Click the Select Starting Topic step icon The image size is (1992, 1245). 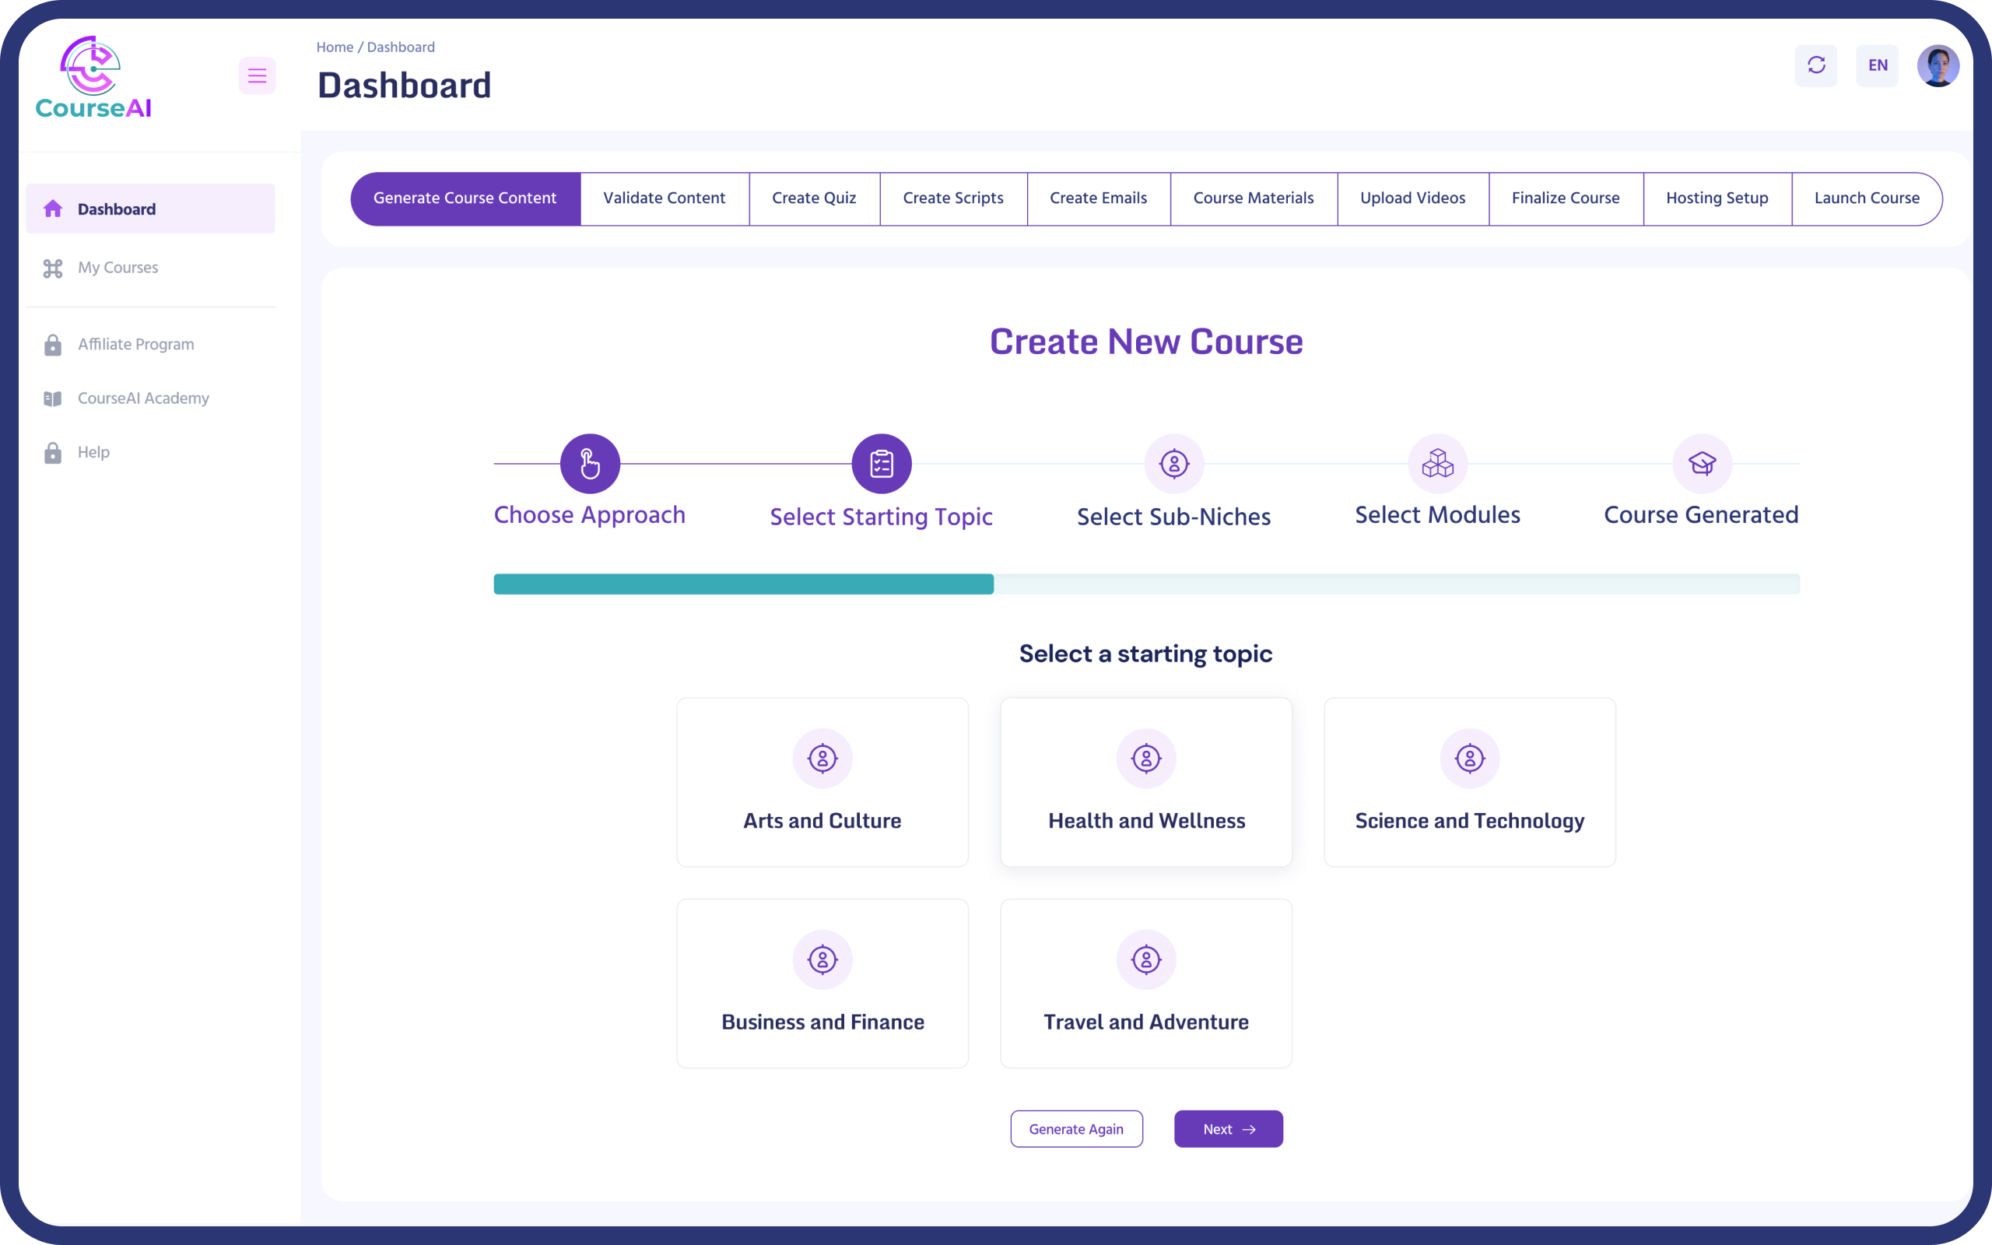point(881,463)
